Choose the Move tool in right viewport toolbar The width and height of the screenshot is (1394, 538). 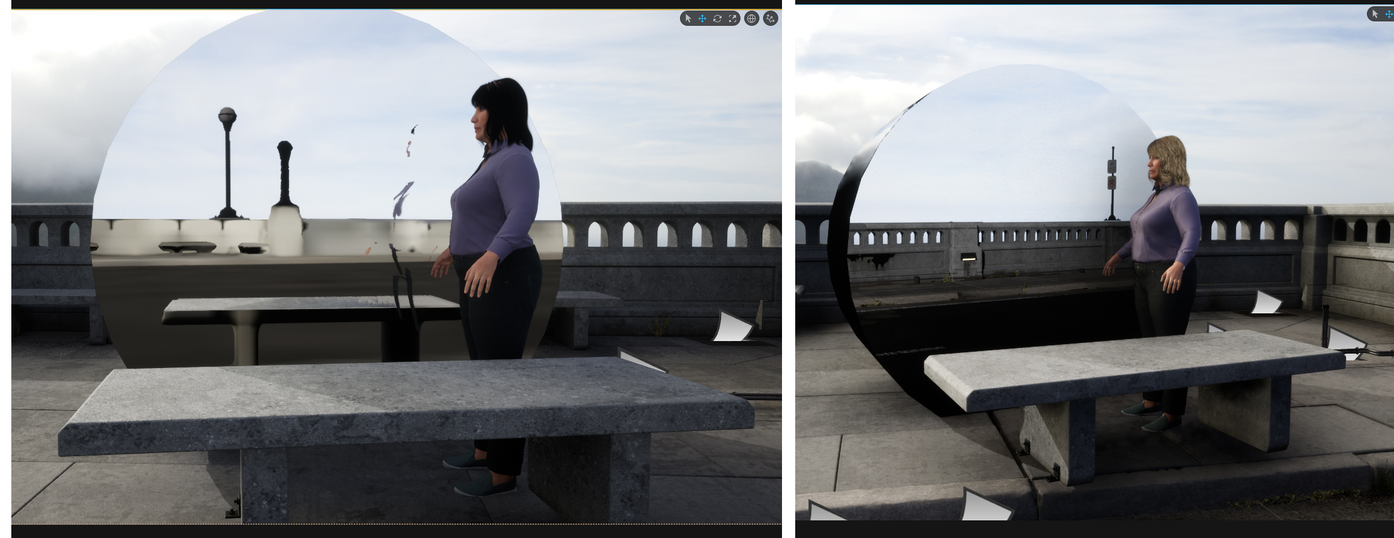pos(1388,14)
